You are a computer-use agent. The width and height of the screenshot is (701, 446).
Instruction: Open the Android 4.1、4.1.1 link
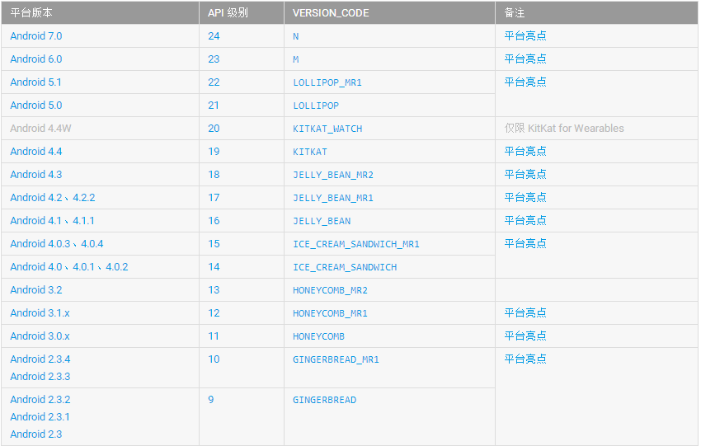(52, 221)
